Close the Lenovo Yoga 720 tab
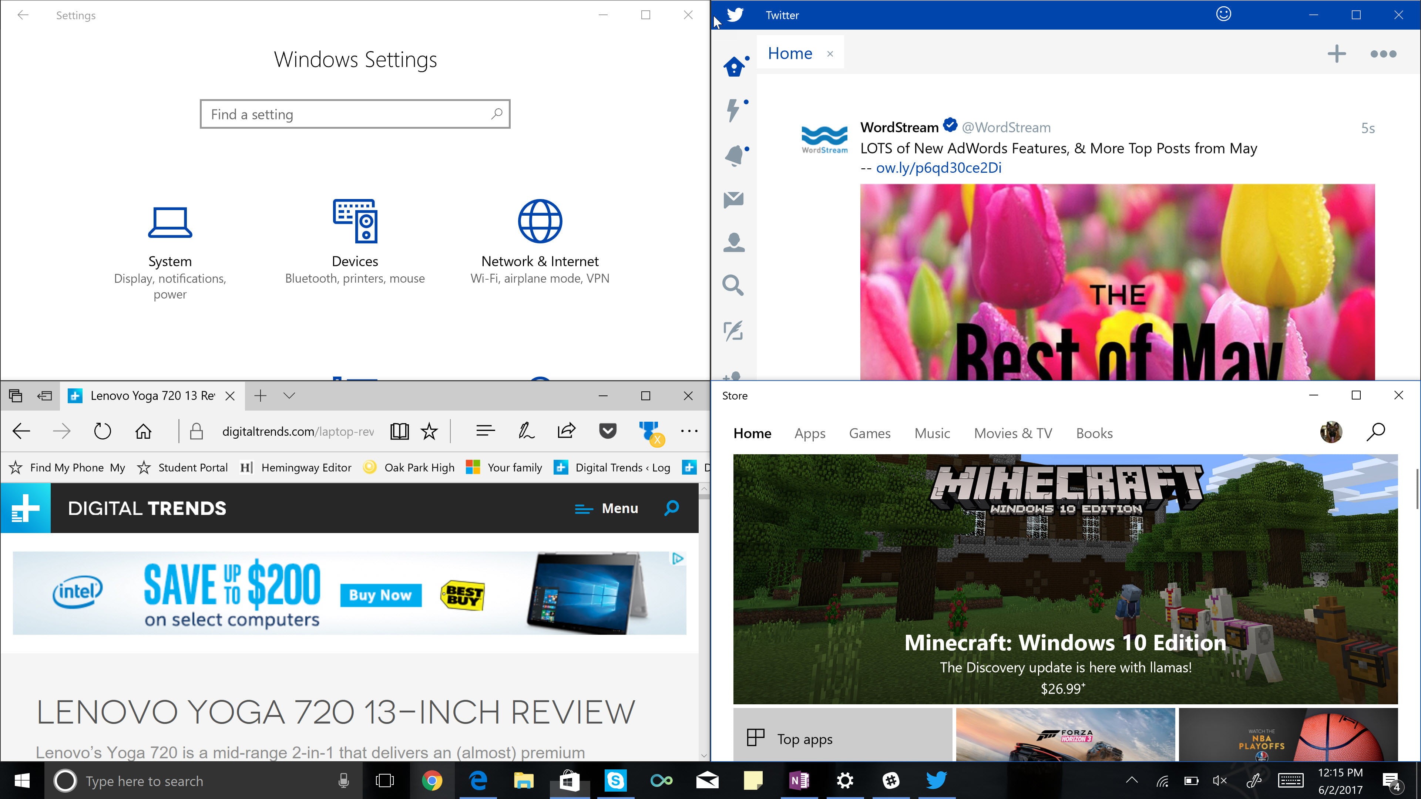 [230, 395]
